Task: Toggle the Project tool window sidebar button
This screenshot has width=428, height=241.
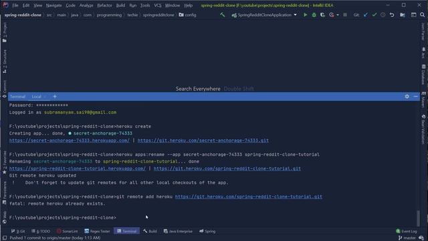Action: point(5,32)
